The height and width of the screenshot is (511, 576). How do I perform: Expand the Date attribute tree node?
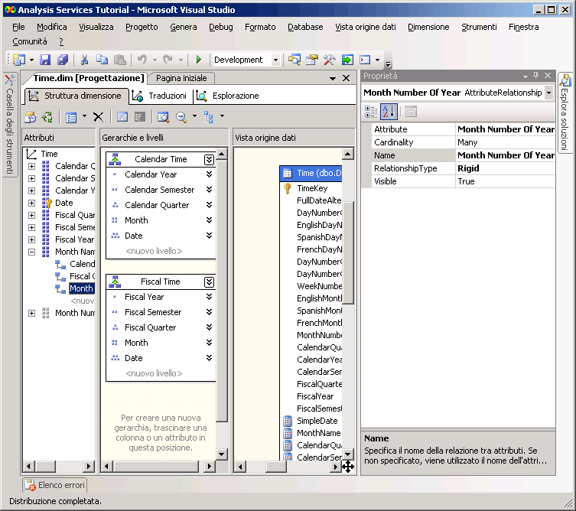[x=31, y=203]
